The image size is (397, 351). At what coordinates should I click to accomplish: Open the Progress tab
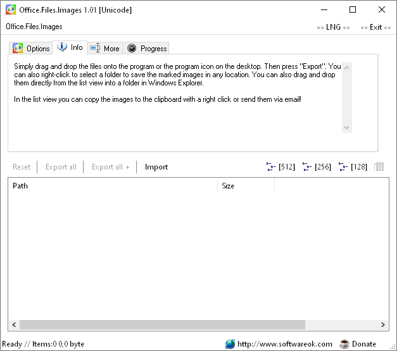point(146,48)
